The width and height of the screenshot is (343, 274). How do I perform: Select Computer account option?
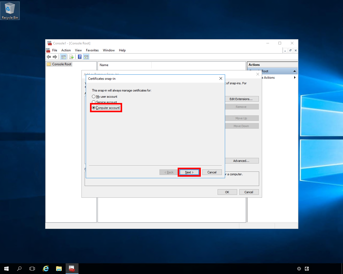pyautogui.click(x=106, y=108)
